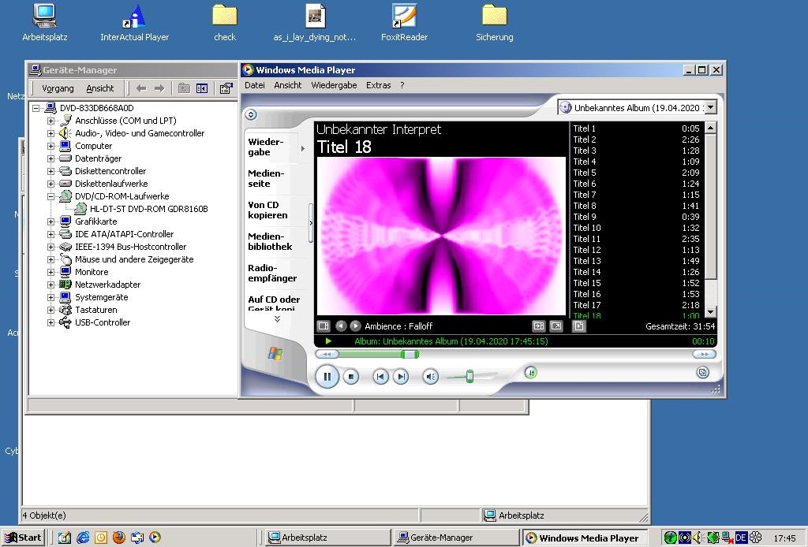
Task: Toggle the menu bar hide button
Action: point(251,114)
